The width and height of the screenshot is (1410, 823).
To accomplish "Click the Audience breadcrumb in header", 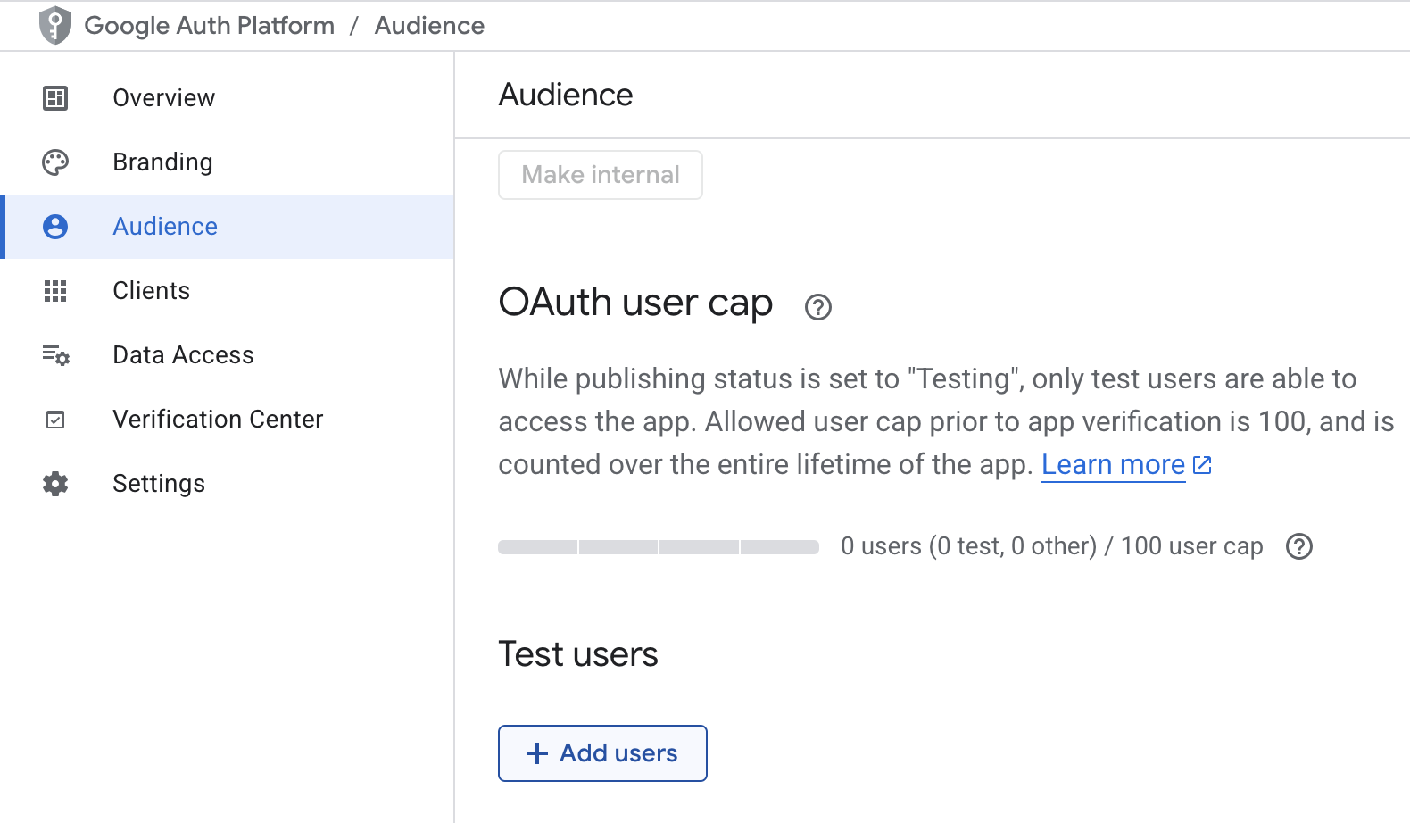I will tap(429, 26).
